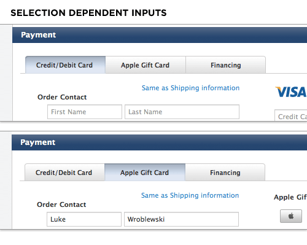Switch to Apple Gift Card tab in top panel
Viewport: 307px width, 245px height.
146,65
